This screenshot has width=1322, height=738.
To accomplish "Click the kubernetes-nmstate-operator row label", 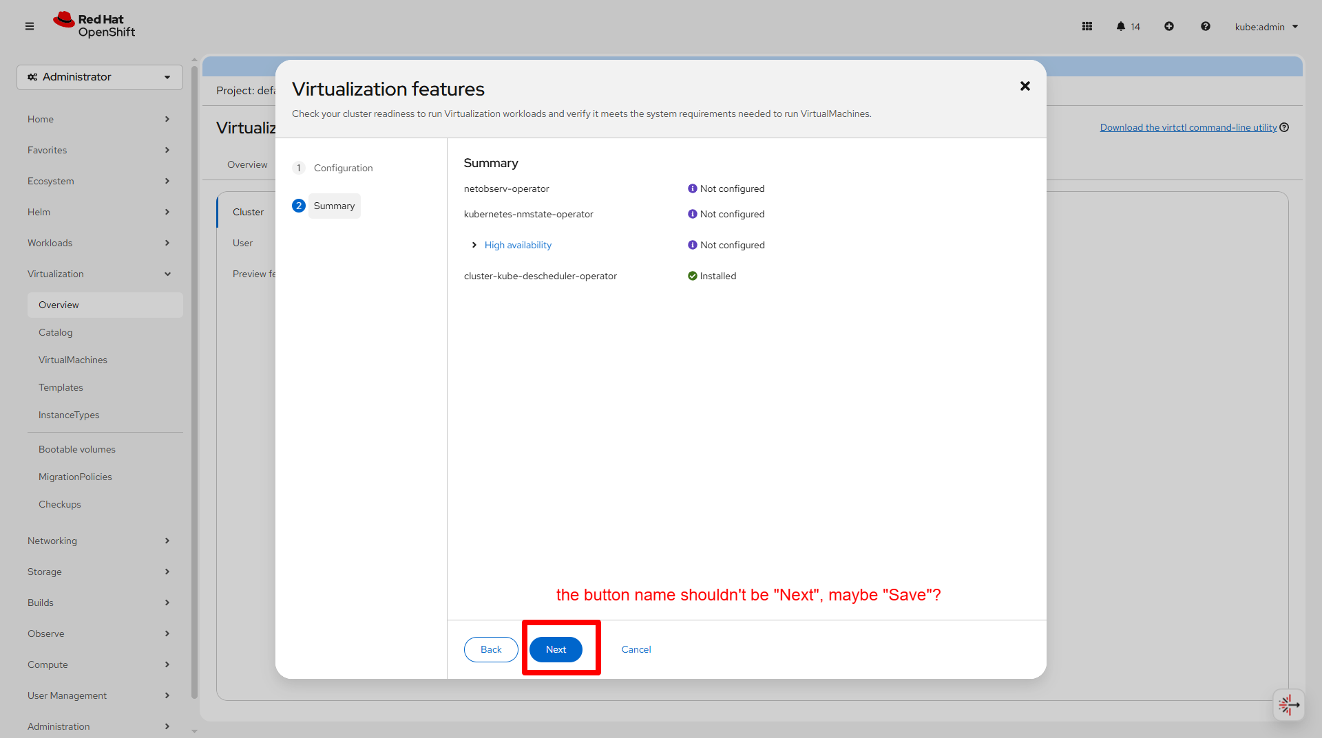I will point(529,214).
